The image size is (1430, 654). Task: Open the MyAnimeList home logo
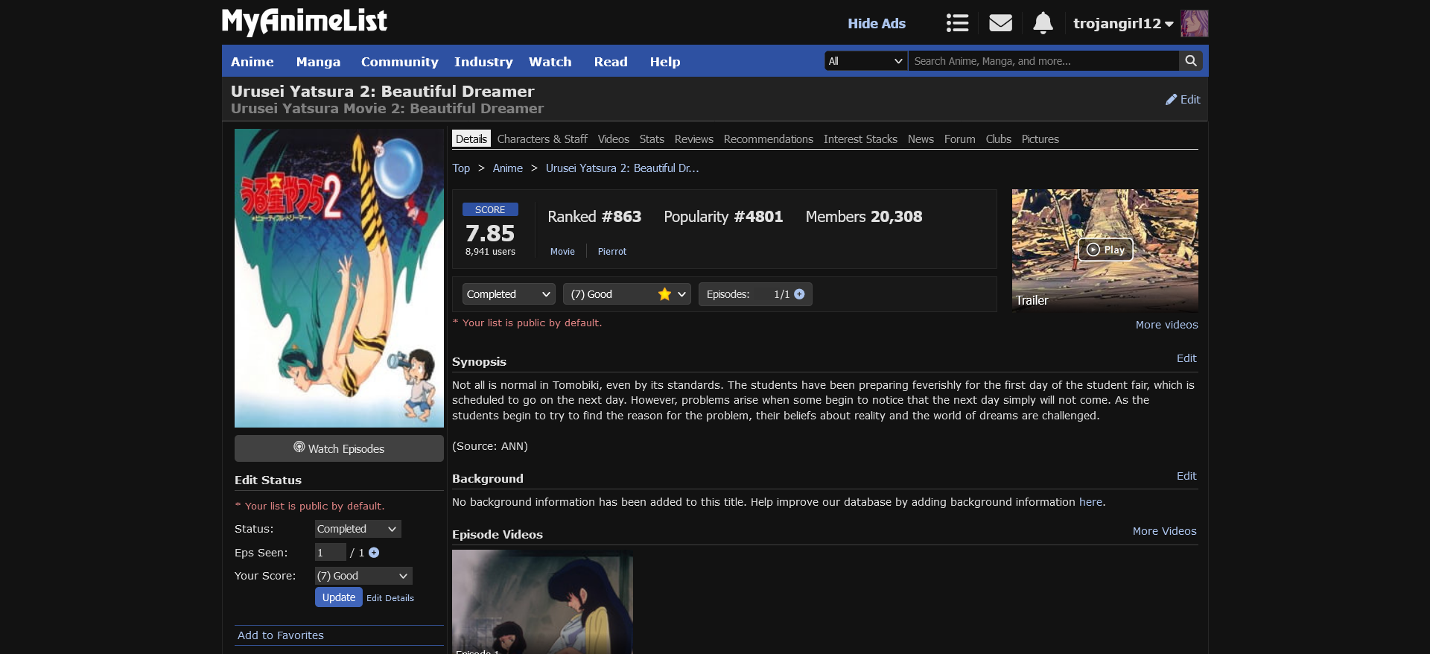pyautogui.click(x=304, y=22)
